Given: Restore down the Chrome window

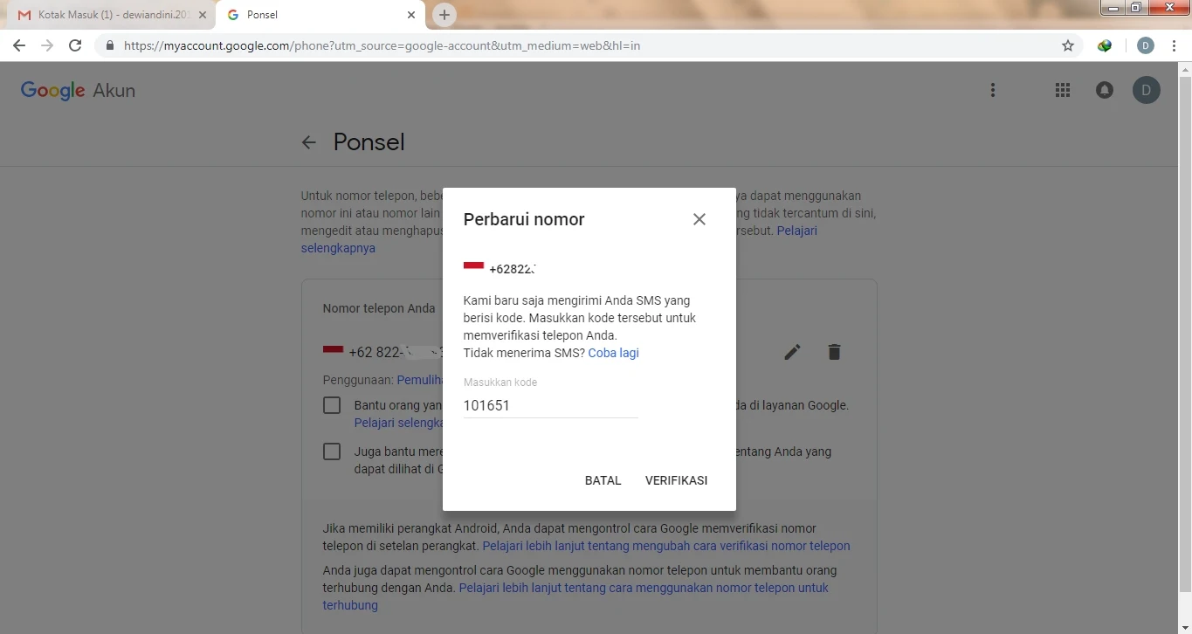Looking at the screenshot, I should pyautogui.click(x=1135, y=8).
